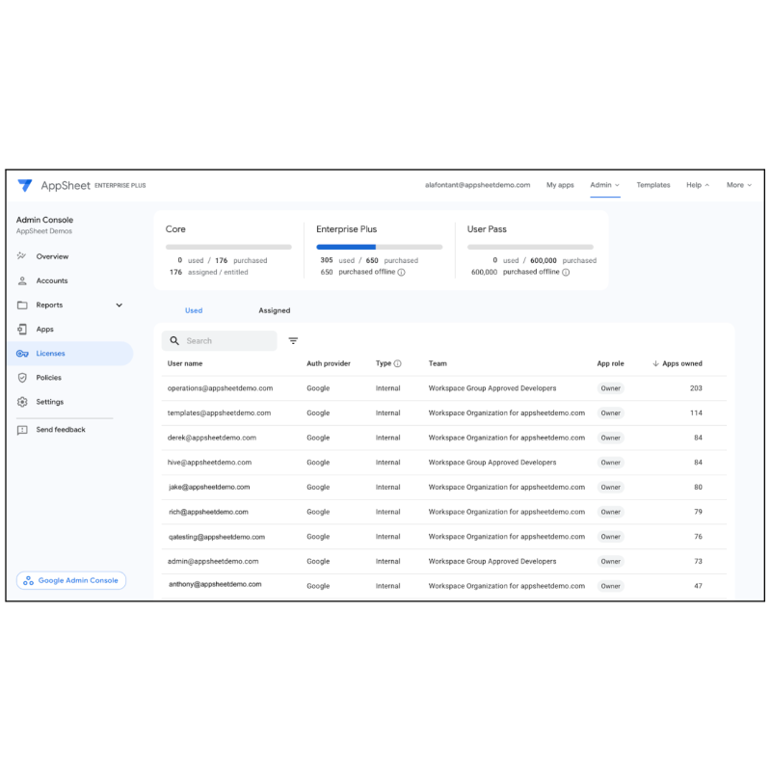Image resolution: width=771 pixels, height=771 pixels.
Task: Select rich@appsheetdemo.com user
Action: click(x=208, y=512)
